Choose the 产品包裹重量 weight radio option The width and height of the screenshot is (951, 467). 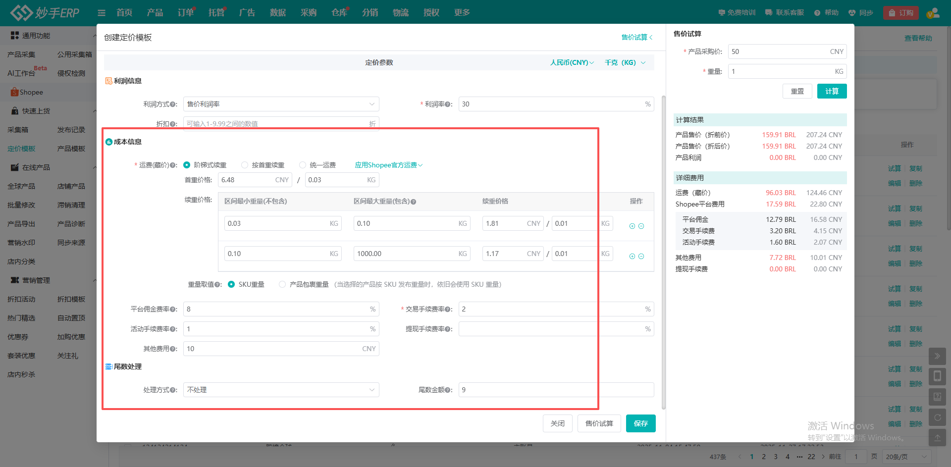(x=282, y=284)
